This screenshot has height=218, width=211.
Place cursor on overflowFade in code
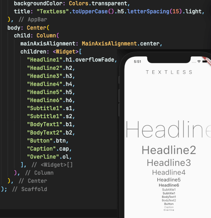coord(95,60)
